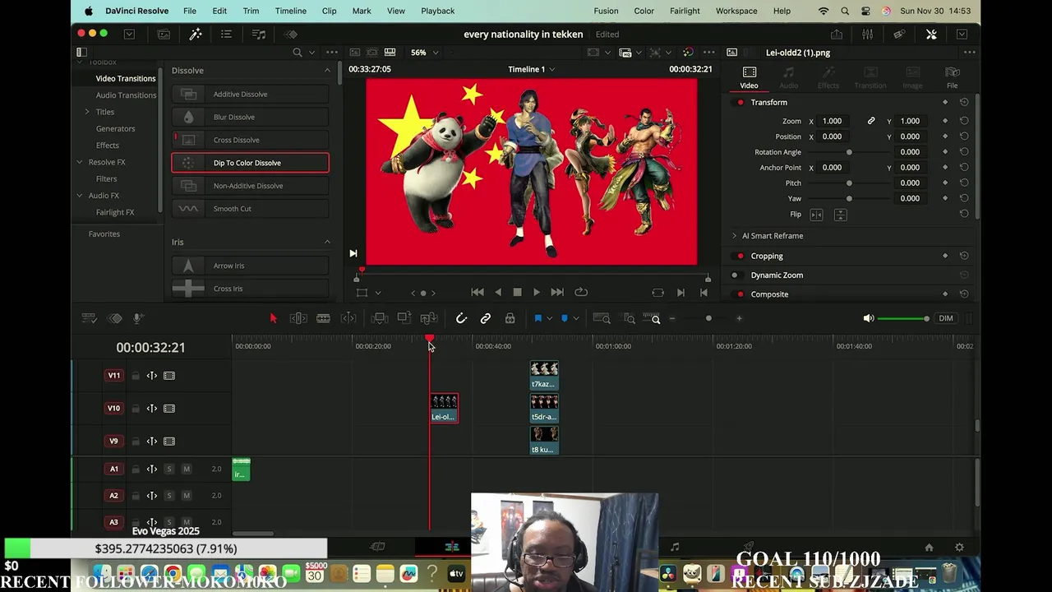1052x592 pixels.
Task: Open the audio mute speaker icon
Action: [x=869, y=318]
